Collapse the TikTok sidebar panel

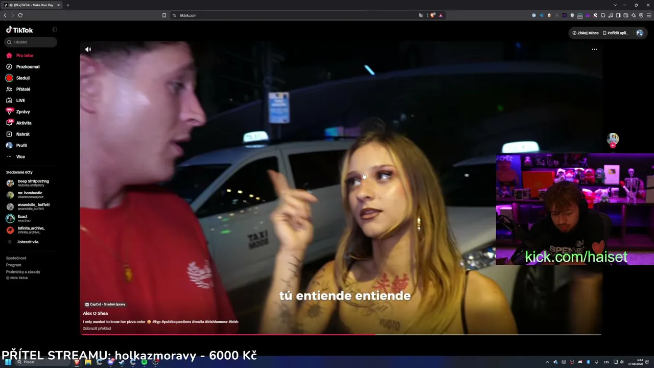point(55,30)
